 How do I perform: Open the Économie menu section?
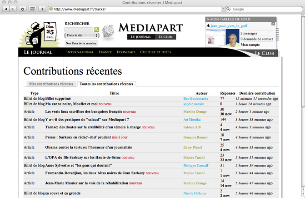click(126, 52)
